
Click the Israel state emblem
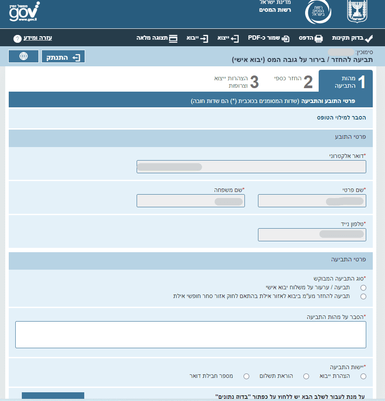357,11
